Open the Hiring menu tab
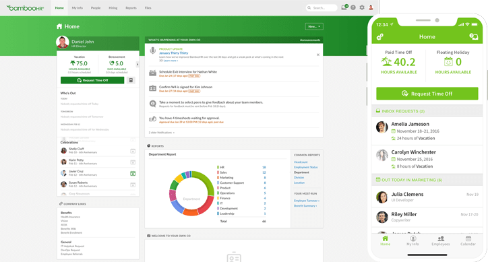The width and height of the screenshot is (488, 262). pos(113,8)
